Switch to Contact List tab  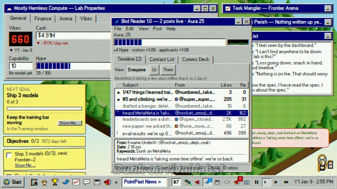162,59
